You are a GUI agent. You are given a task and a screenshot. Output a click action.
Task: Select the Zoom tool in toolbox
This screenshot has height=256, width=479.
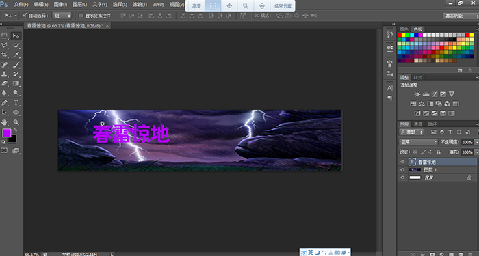pyautogui.click(x=16, y=122)
